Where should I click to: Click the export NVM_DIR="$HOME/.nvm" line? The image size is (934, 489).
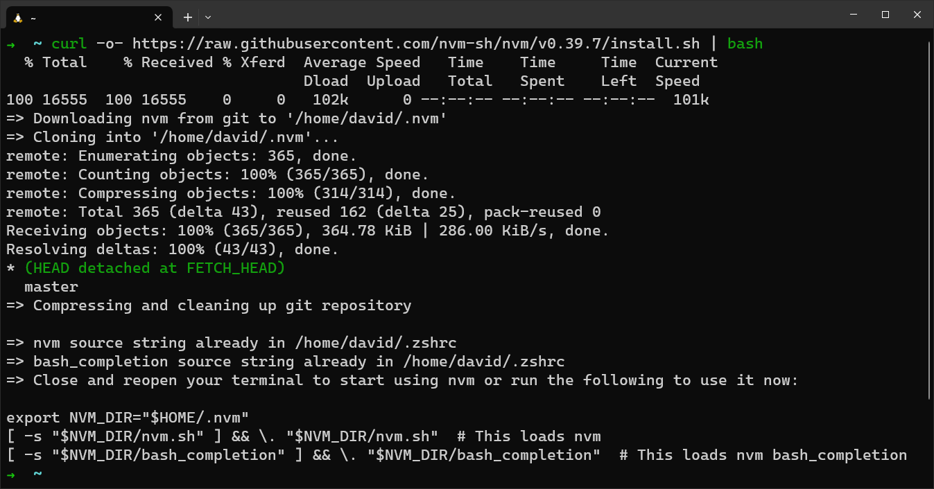(128, 418)
